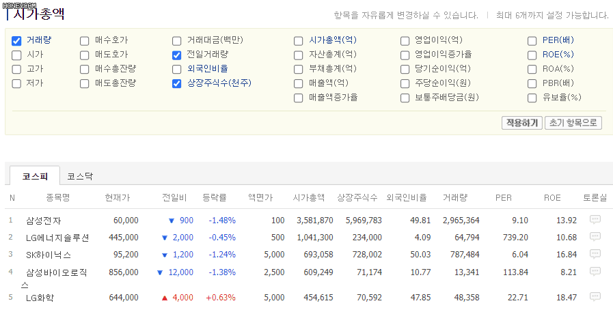Screen dimensions: 613x312
Task: Click the 등락률 column header
Action: click(214, 198)
